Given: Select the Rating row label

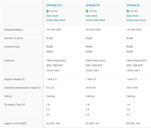Looking at the screenshot, I should coord(8,96).
